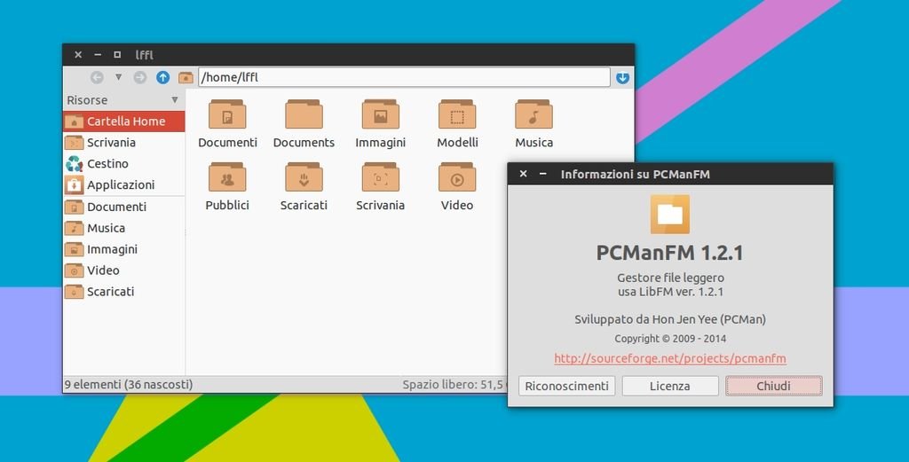
Task: Go back with the left arrow toolbar button
Action: pyautogui.click(x=97, y=77)
